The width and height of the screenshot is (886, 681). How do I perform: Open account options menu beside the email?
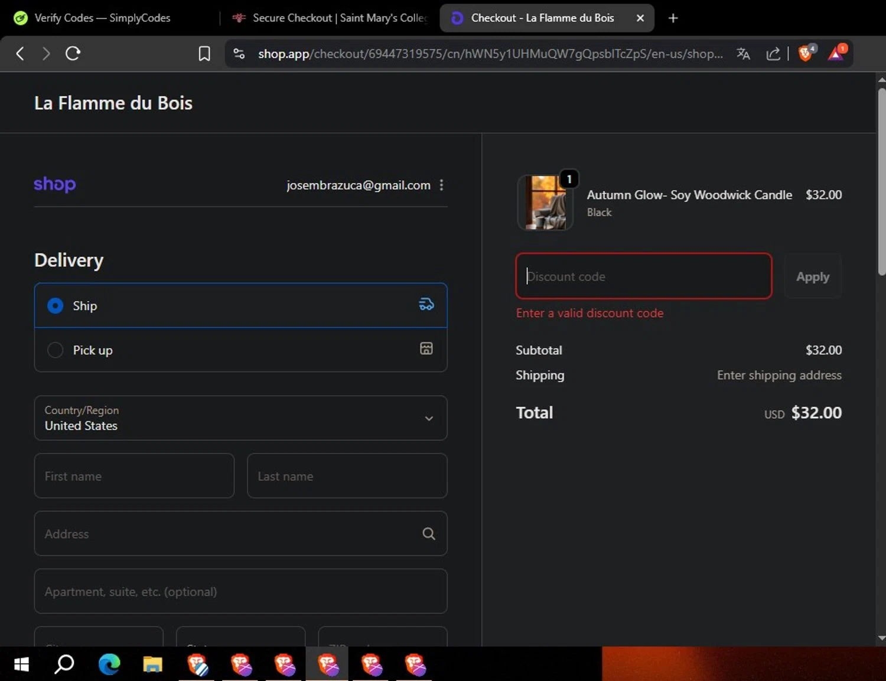pyautogui.click(x=441, y=185)
